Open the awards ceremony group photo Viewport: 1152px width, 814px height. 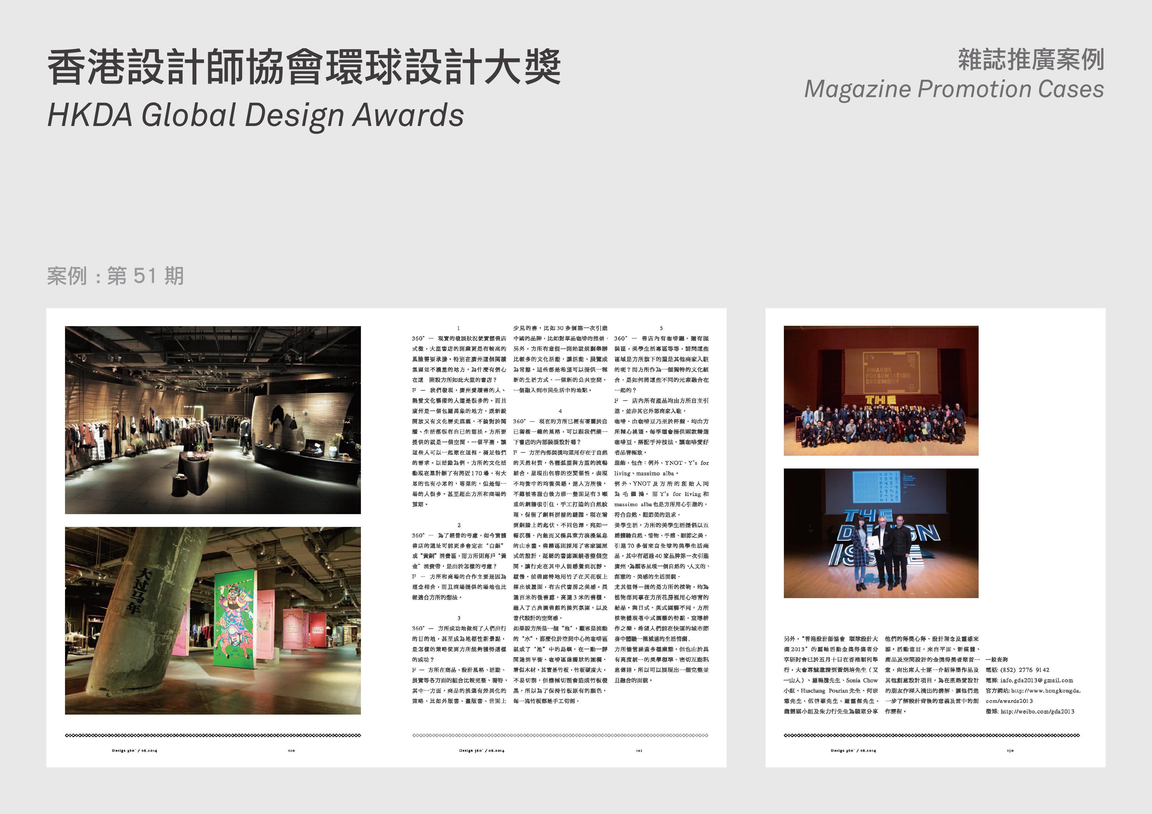click(881, 391)
